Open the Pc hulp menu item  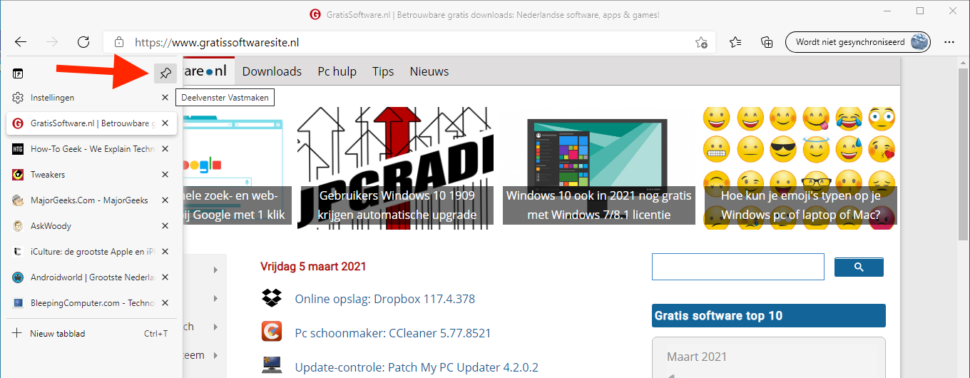coord(337,71)
